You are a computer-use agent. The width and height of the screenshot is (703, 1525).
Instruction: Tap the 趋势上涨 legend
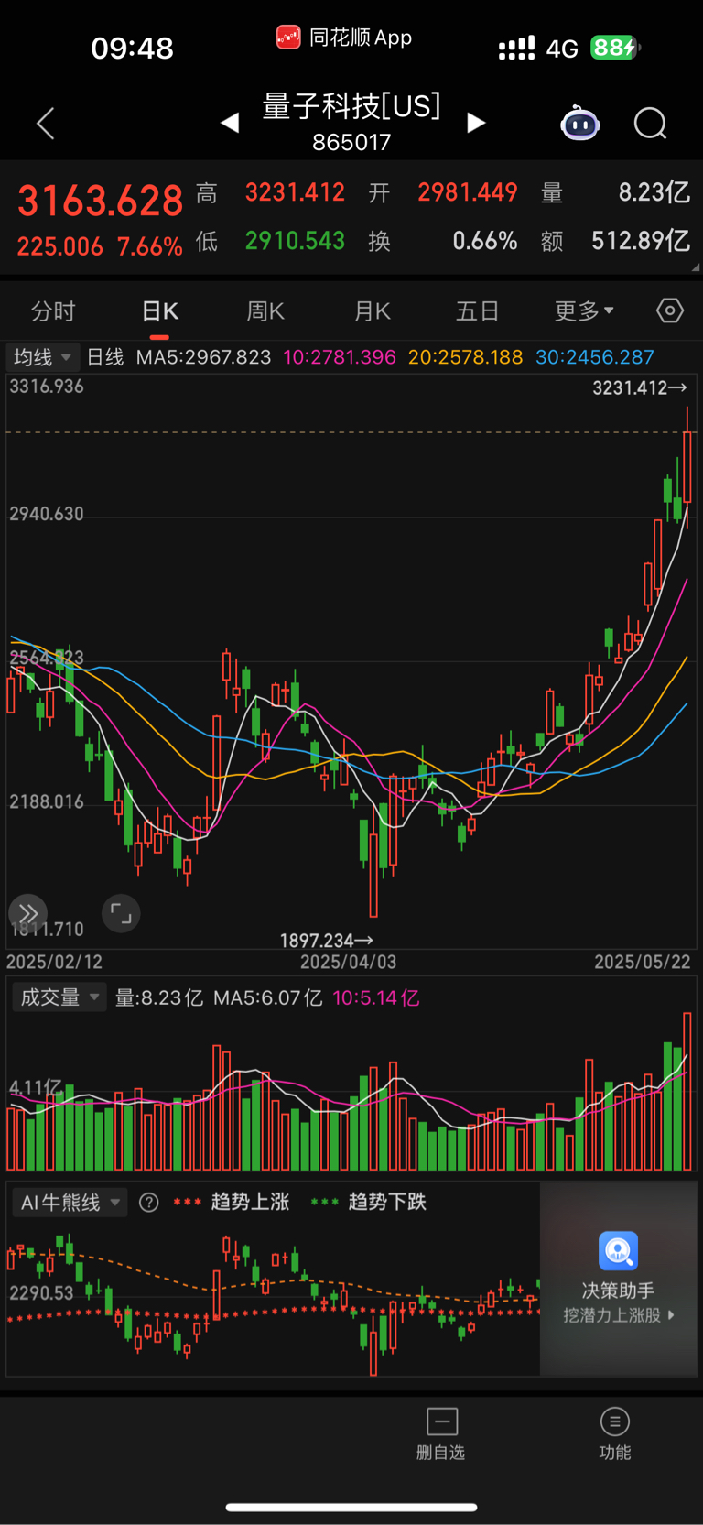[x=232, y=1202]
